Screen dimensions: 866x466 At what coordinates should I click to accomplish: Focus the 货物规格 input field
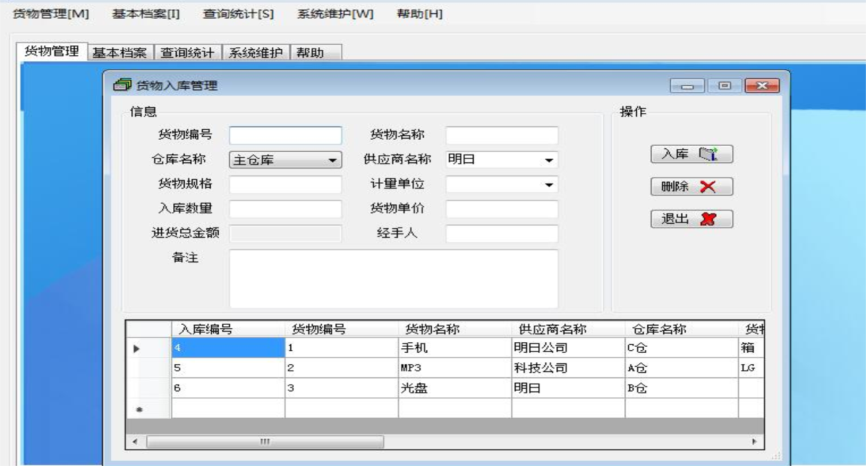[285, 184]
